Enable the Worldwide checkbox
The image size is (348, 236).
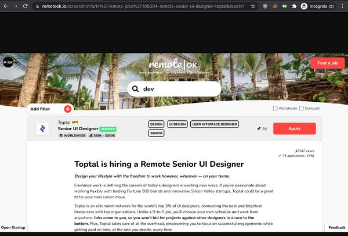pyautogui.click(x=275, y=108)
